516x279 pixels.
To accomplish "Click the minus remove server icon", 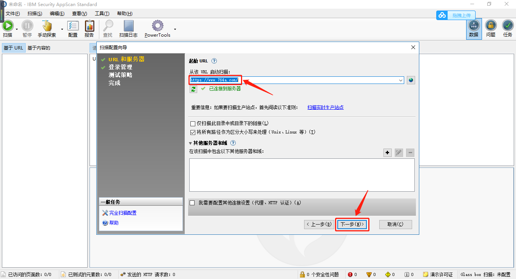I will click(410, 153).
